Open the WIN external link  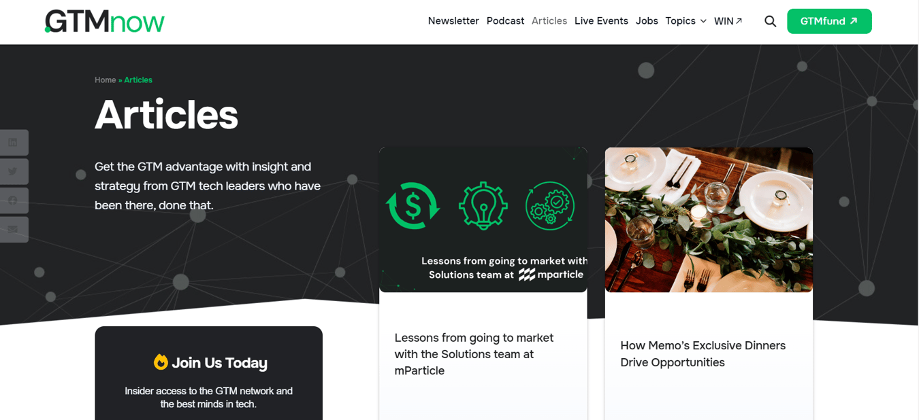pyautogui.click(x=728, y=21)
